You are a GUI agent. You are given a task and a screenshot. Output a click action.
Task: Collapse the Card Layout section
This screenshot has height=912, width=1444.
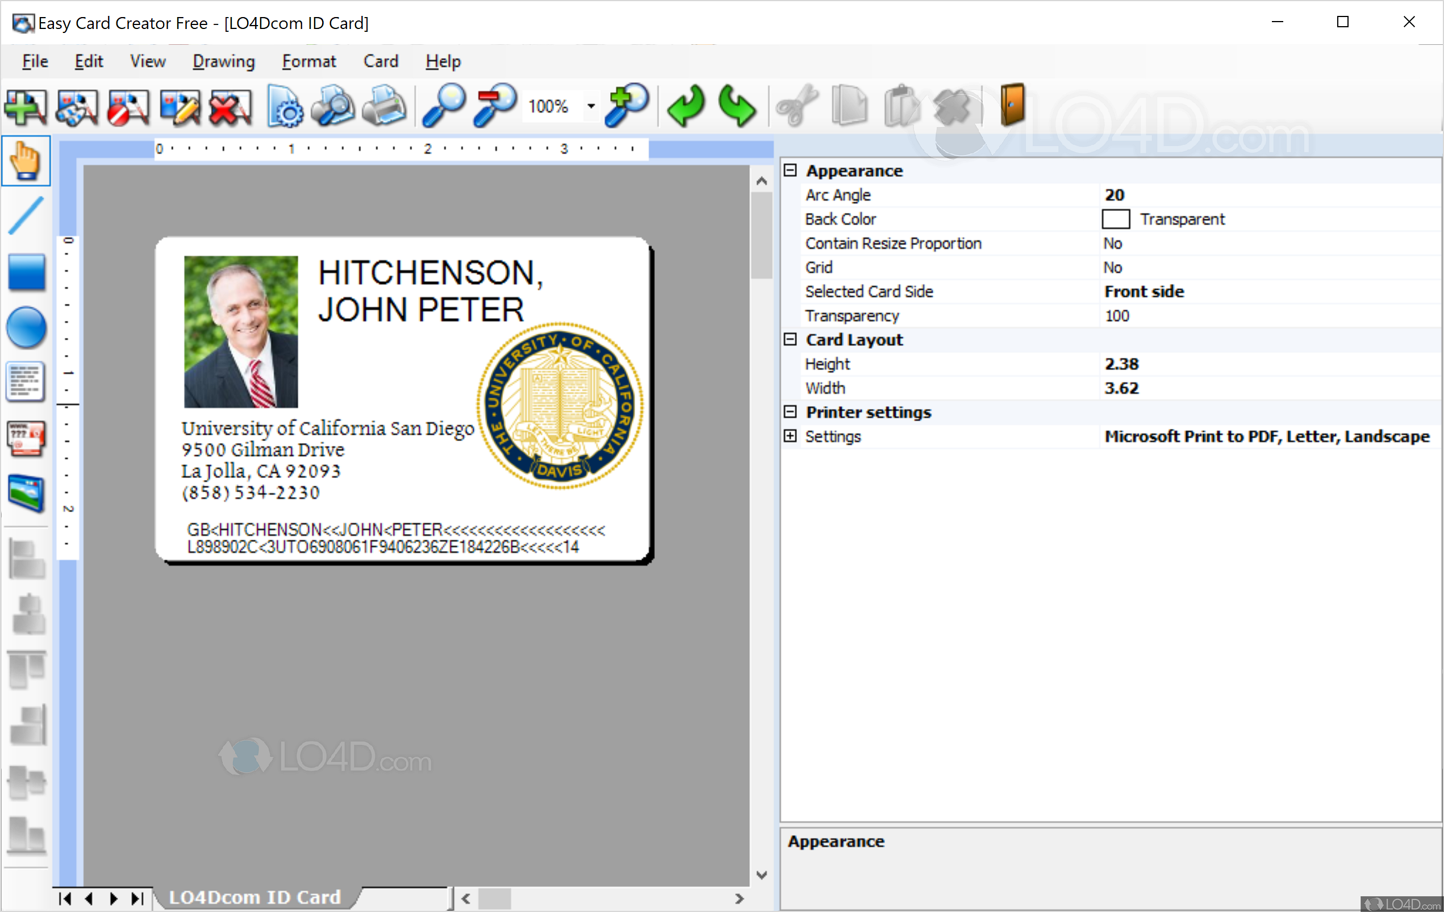point(790,340)
